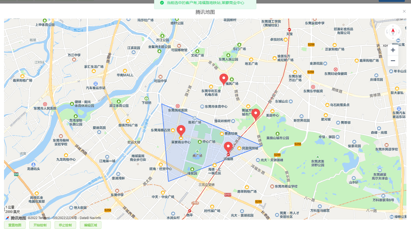The height and width of the screenshot is (229, 411).
Task: Click the red marker at 福民广场
Action: [x=224, y=80]
